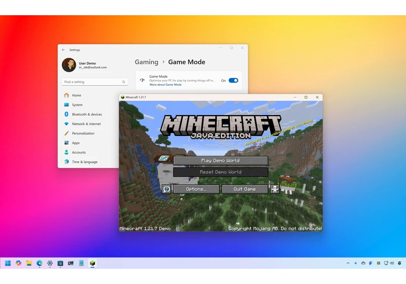Expand the hidden system tray icons chevron
406x284 pixels.
(x=348, y=263)
